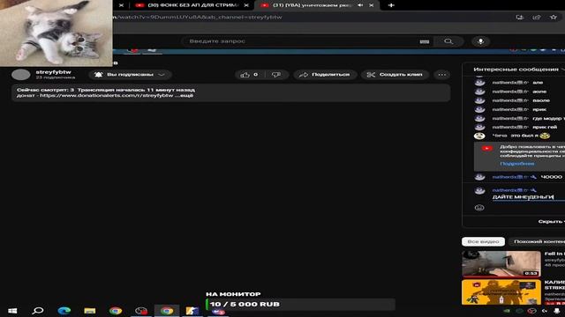Image resolution: width=565 pixels, height=317 pixels.
Task: Close the ФОНК БЕЗ АП tab
Action: [x=246, y=5]
